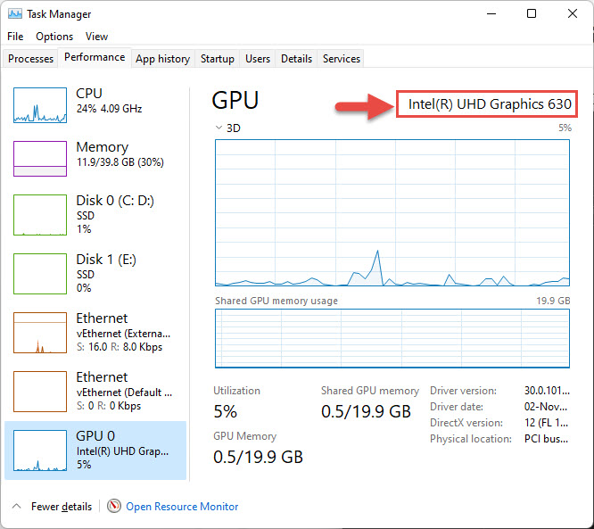The width and height of the screenshot is (594, 529).
Task: Open the 3D engine graph dropdown
Action: tap(219, 128)
